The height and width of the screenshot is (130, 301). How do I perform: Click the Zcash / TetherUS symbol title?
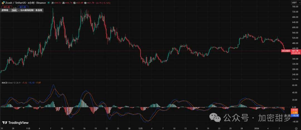(x=15, y=3)
